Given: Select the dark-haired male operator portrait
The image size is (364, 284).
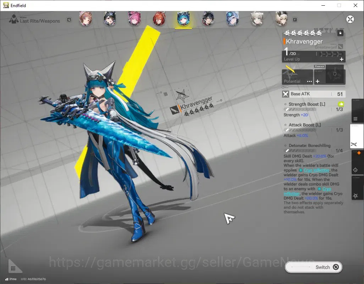Looking at the screenshot, I should click(208, 18).
